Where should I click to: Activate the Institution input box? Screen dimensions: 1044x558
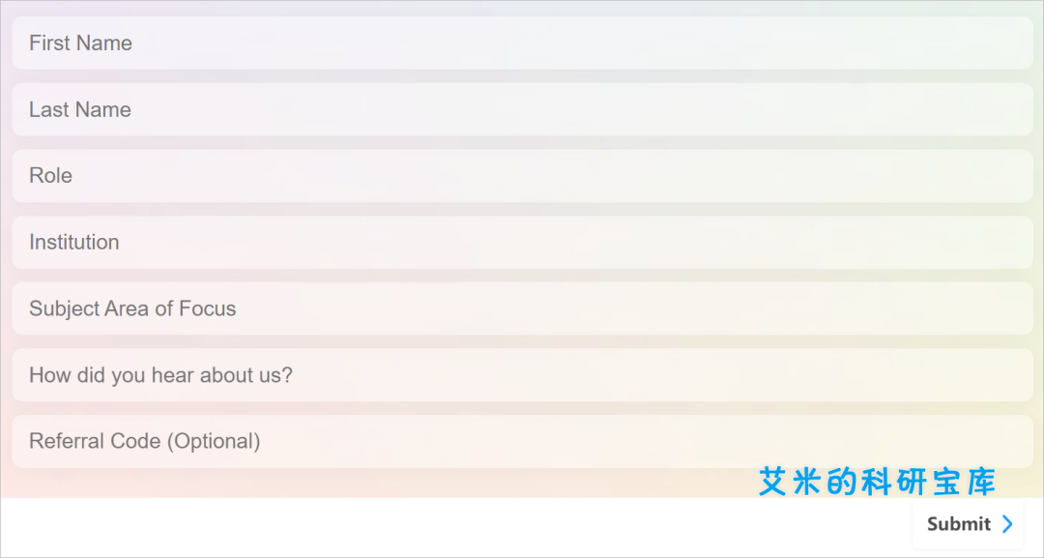click(x=522, y=243)
